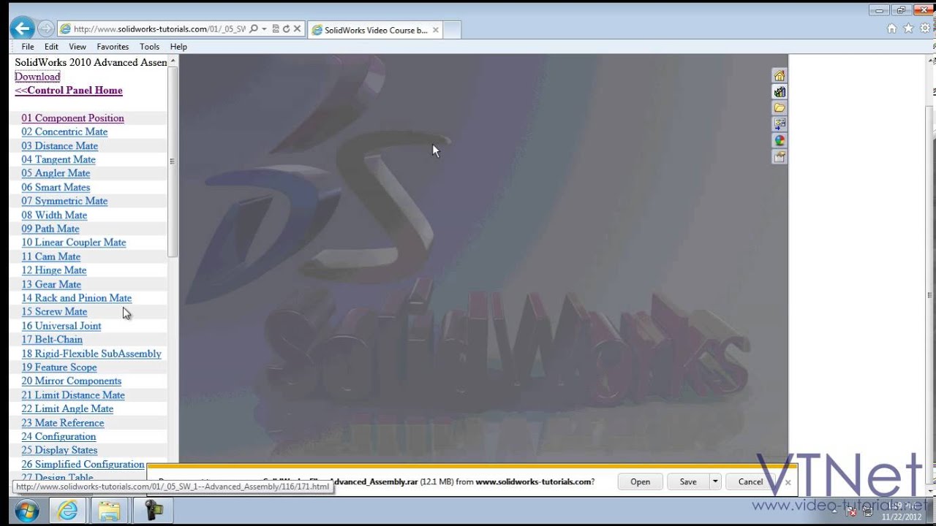Click the Action Center flag tray icon
Viewport: 936px width, 526px height.
(x=851, y=510)
